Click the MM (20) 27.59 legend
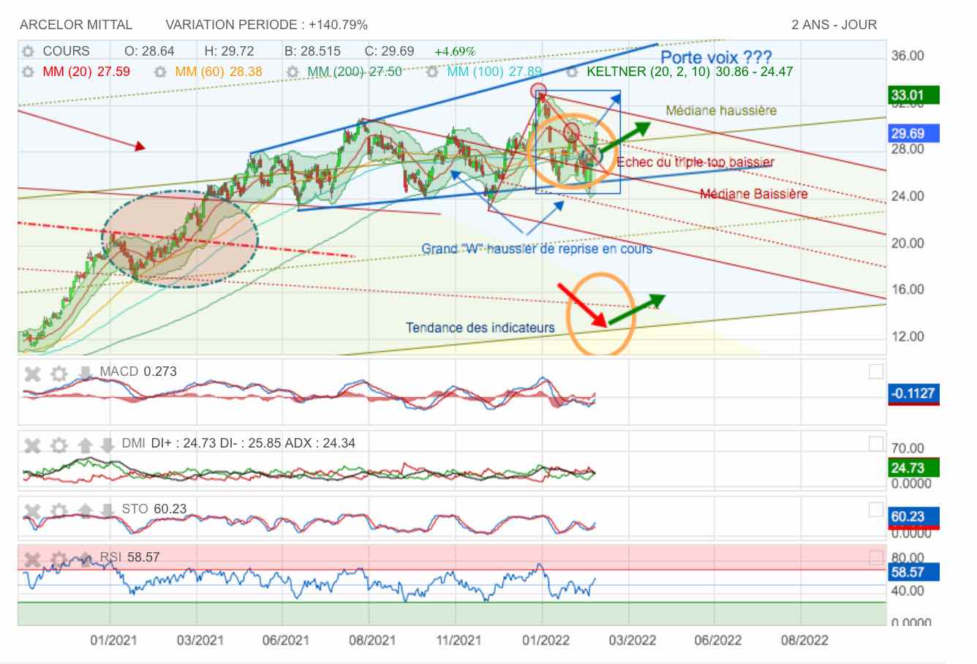Image resolution: width=977 pixels, height=664 pixels. click(86, 72)
